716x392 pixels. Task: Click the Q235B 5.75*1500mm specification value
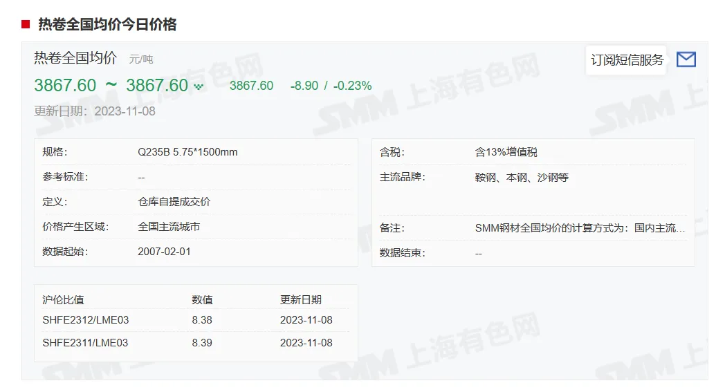click(x=187, y=152)
